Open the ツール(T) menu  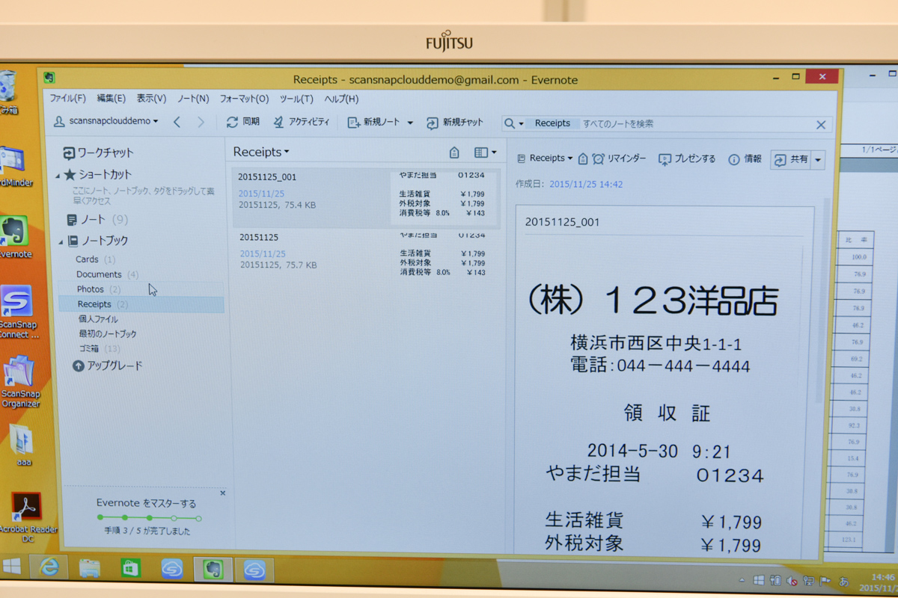click(296, 99)
